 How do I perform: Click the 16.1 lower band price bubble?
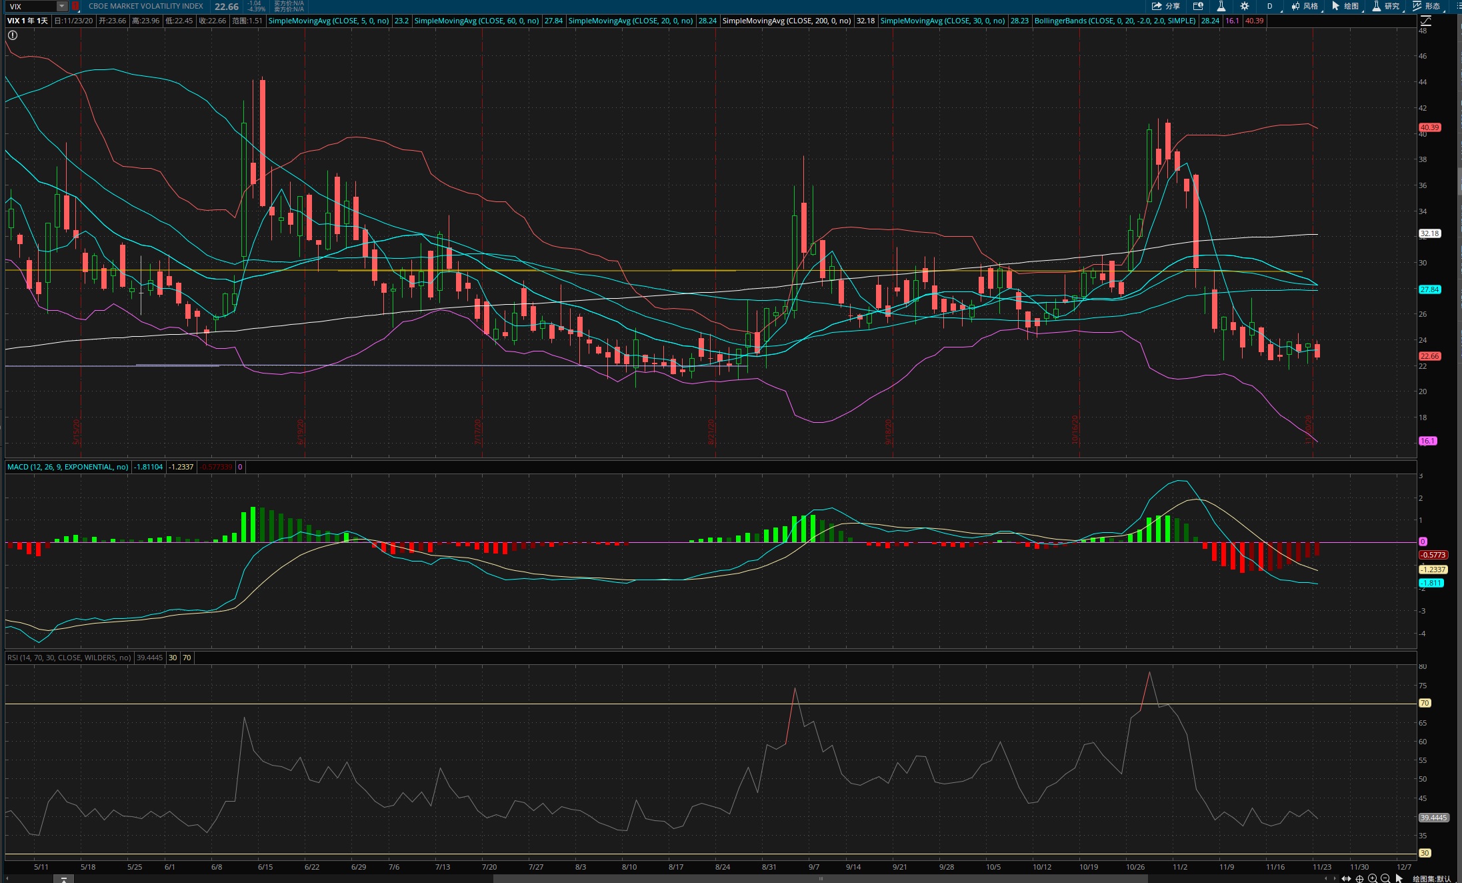(1427, 441)
